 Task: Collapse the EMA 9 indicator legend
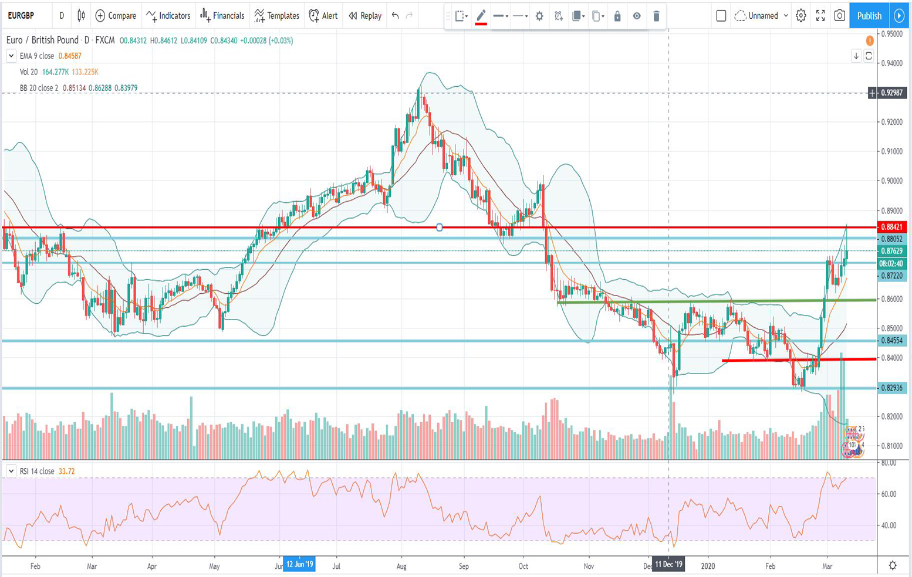(11, 56)
